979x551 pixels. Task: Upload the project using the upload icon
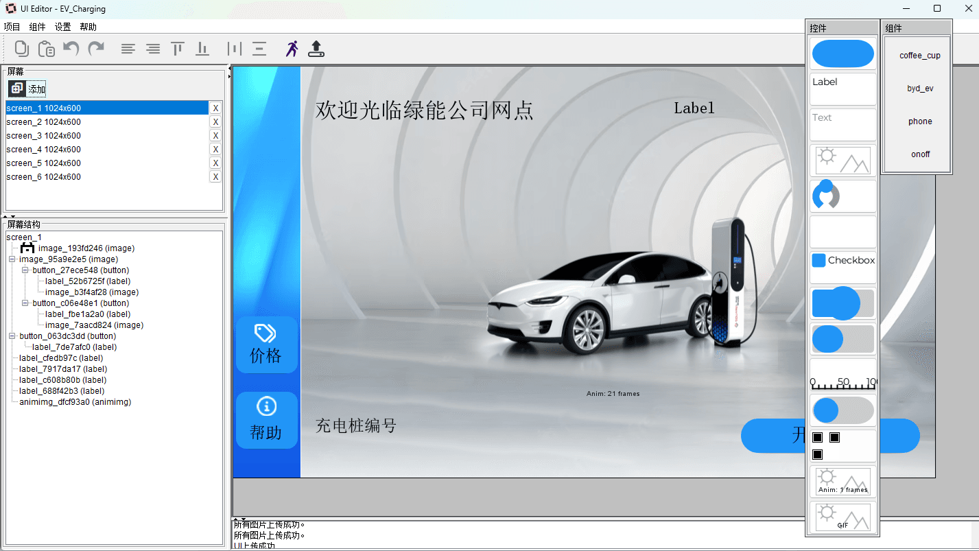(316, 48)
